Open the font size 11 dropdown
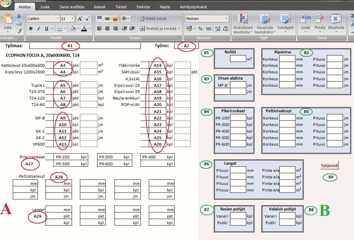 72,19
